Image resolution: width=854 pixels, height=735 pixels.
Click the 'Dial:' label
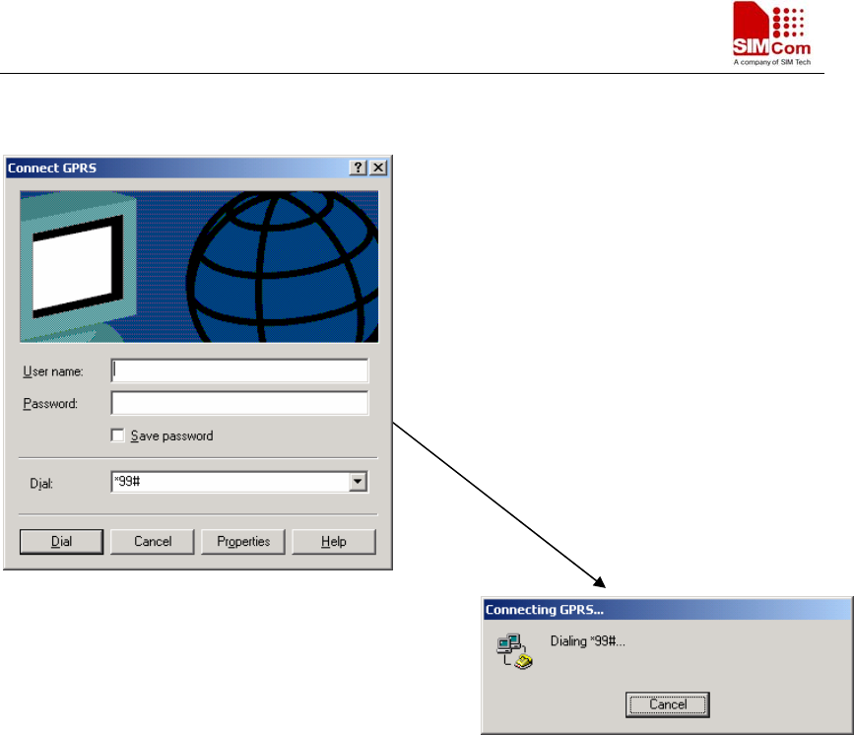click(x=41, y=484)
